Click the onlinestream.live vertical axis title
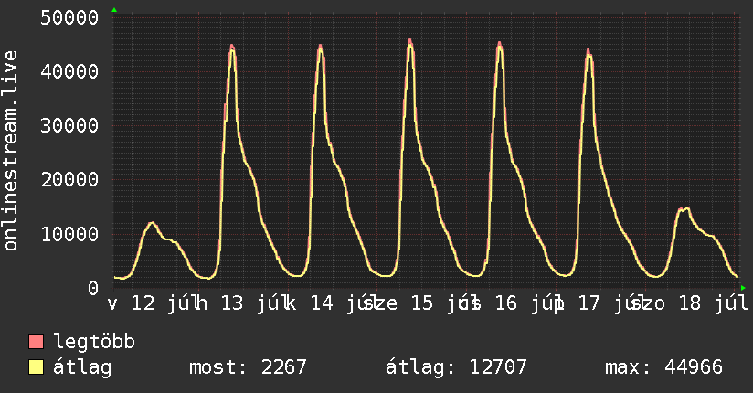The image size is (753, 393). pyautogui.click(x=11, y=151)
